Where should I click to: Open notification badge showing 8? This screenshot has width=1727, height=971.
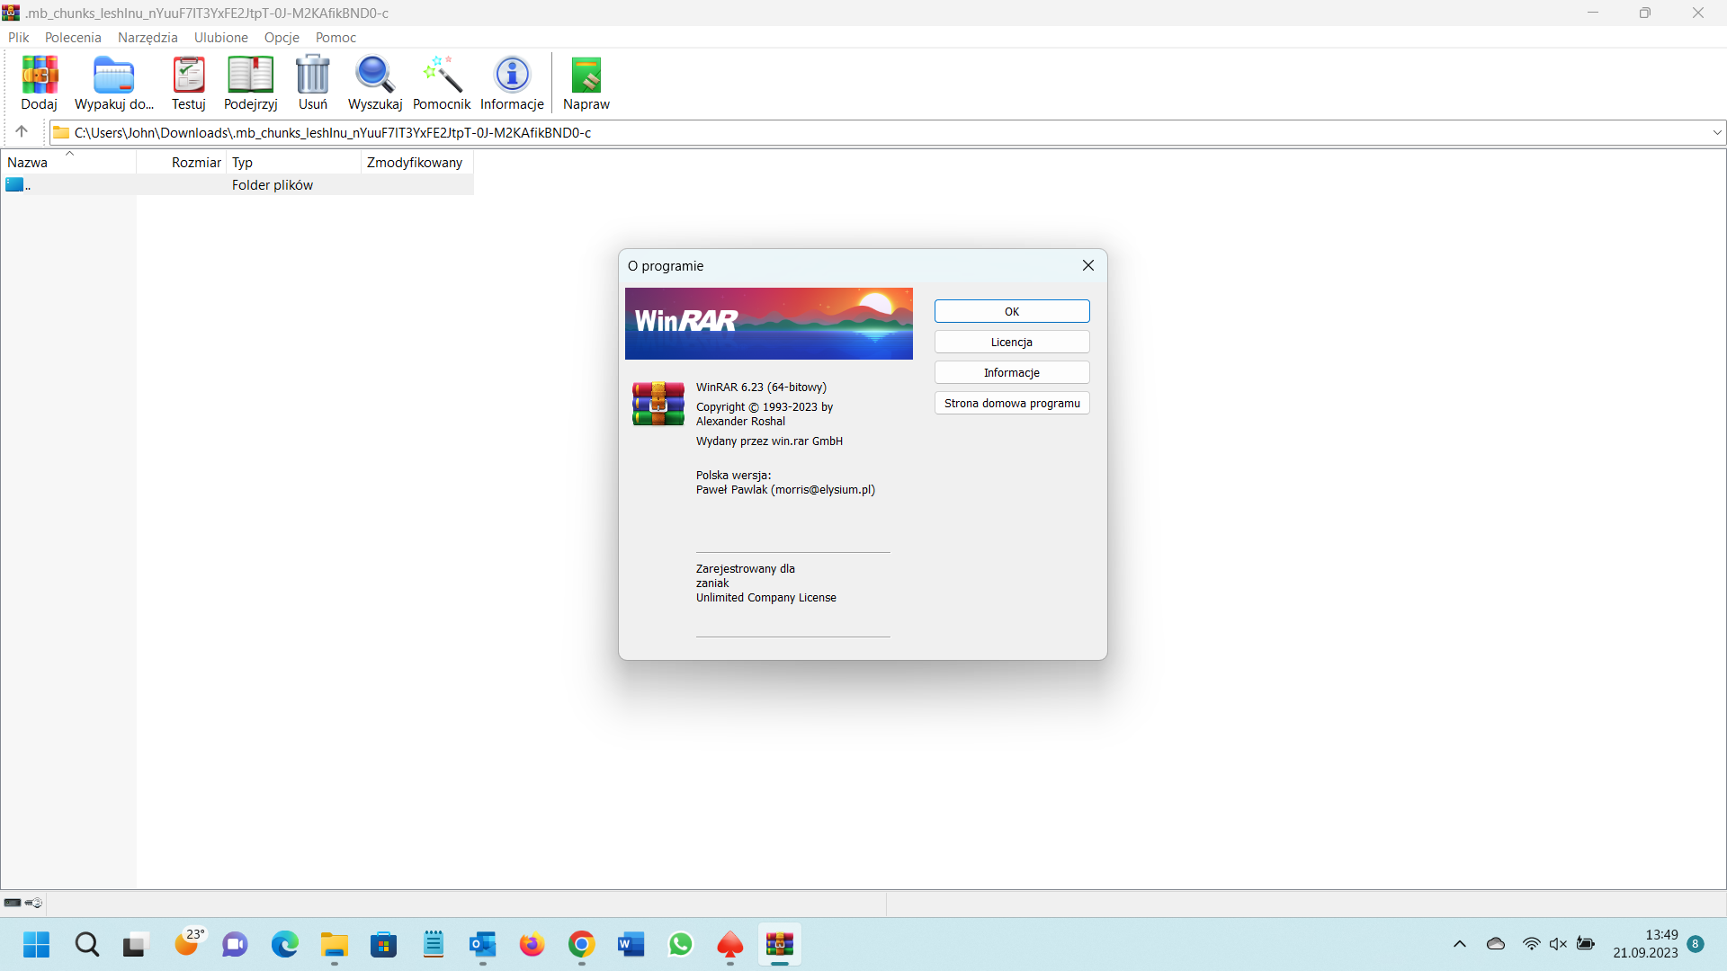[x=1696, y=944]
